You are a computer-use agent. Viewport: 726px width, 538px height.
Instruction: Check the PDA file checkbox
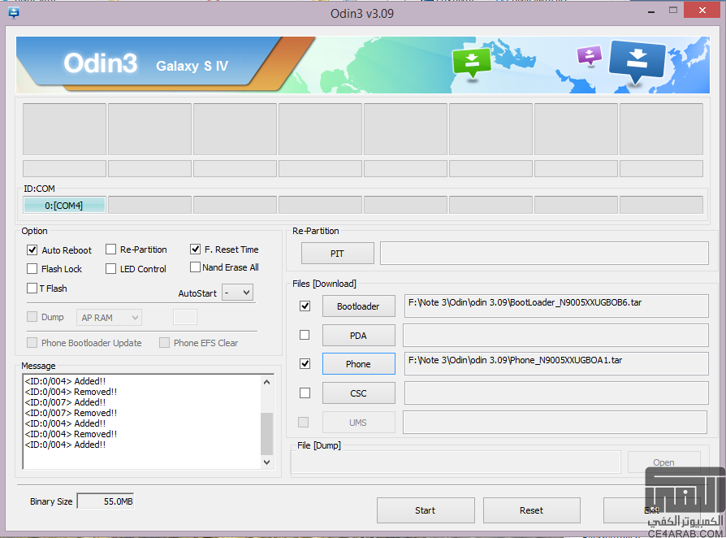[305, 335]
